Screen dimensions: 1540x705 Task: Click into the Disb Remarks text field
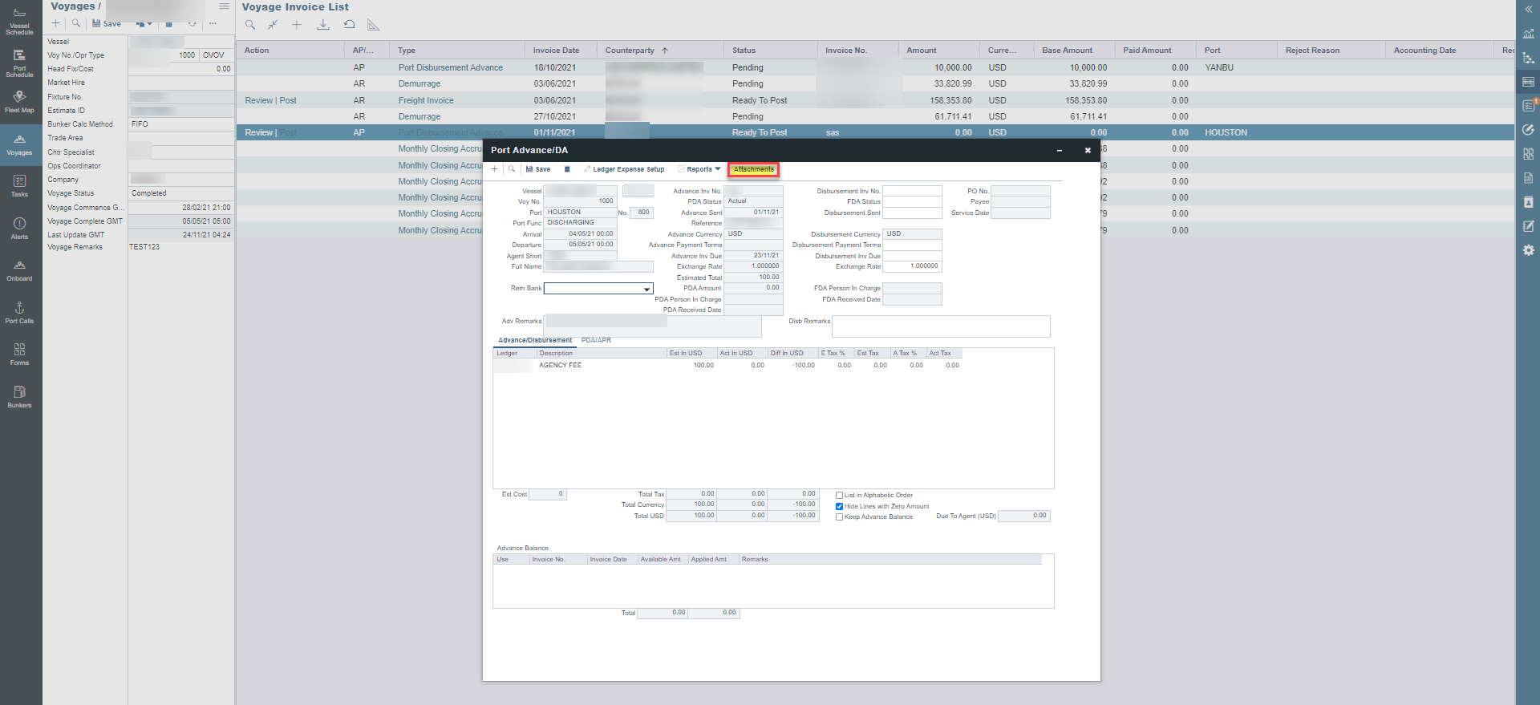(x=940, y=326)
